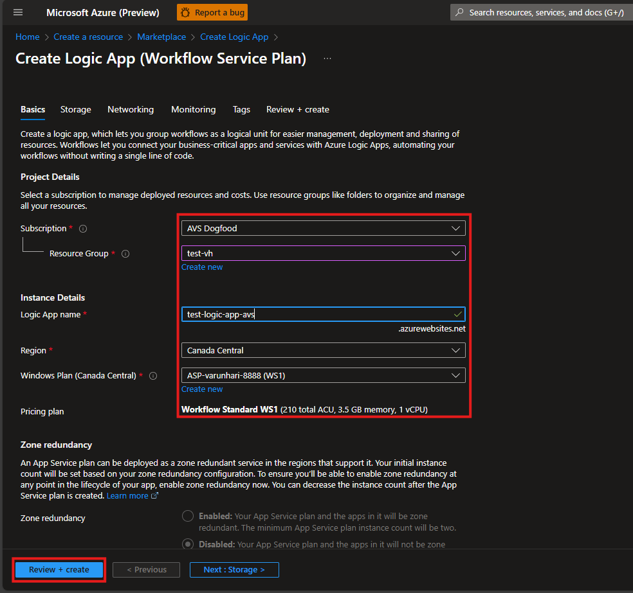
Task: Open the Windows Plan dropdown
Action: pyautogui.click(x=323, y=375)
